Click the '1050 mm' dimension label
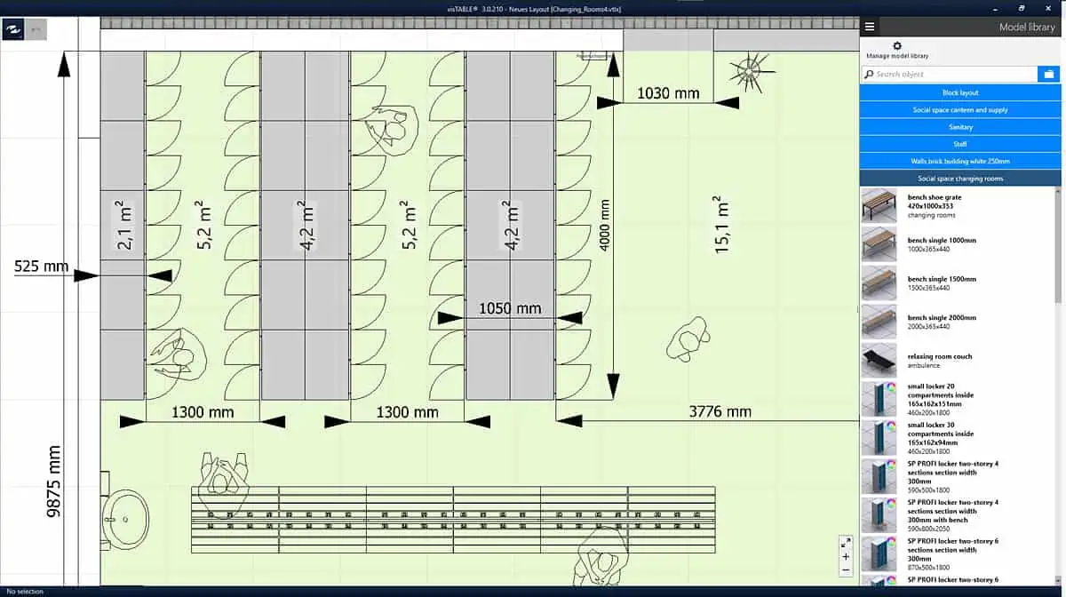This screenshot has width=1066, height=597. tap(510, 308)
